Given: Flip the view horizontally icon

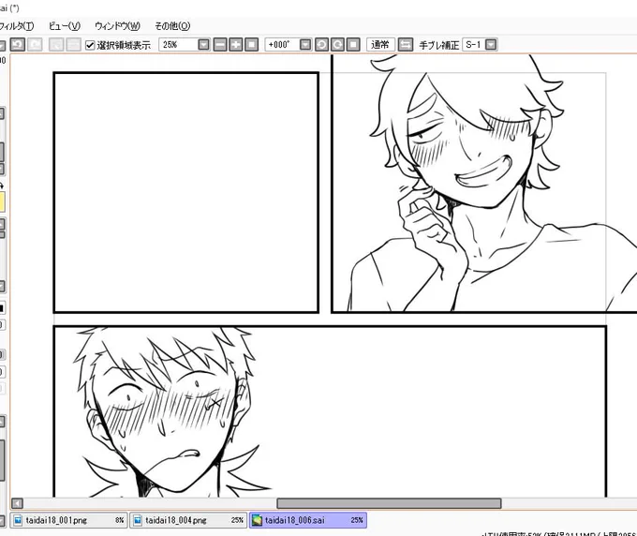Looking at the screenshot, I should 406,45.
